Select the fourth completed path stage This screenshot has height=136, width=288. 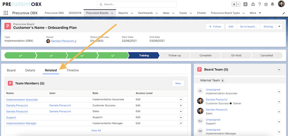coord(113,55)
